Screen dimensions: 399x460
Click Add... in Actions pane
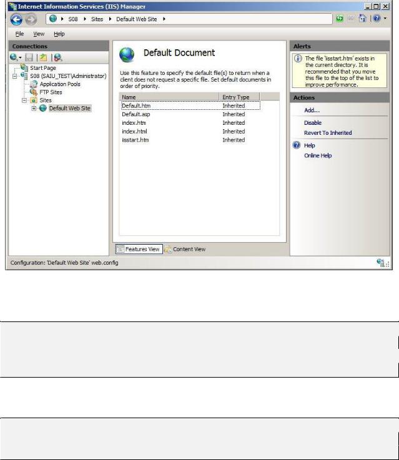tap(312, 110)
